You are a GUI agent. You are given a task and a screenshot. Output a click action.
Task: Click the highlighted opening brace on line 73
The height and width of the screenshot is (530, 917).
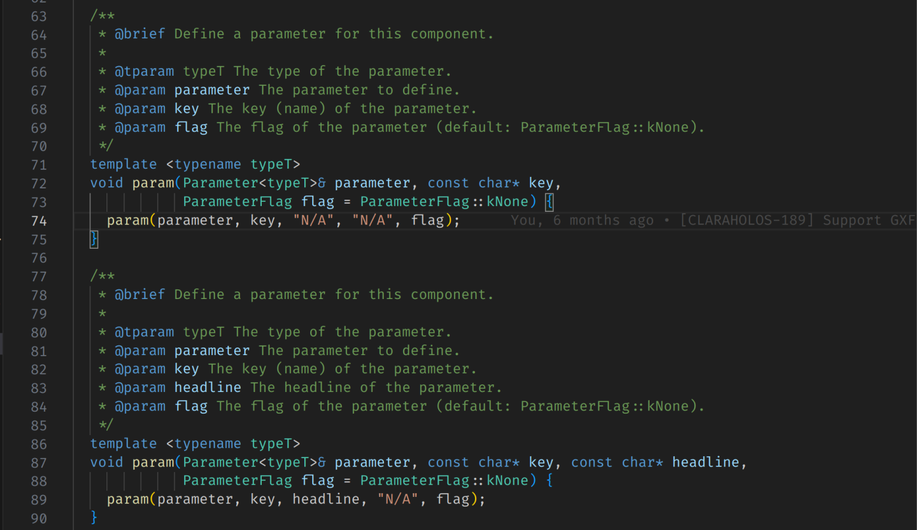(x=550, y=202)
